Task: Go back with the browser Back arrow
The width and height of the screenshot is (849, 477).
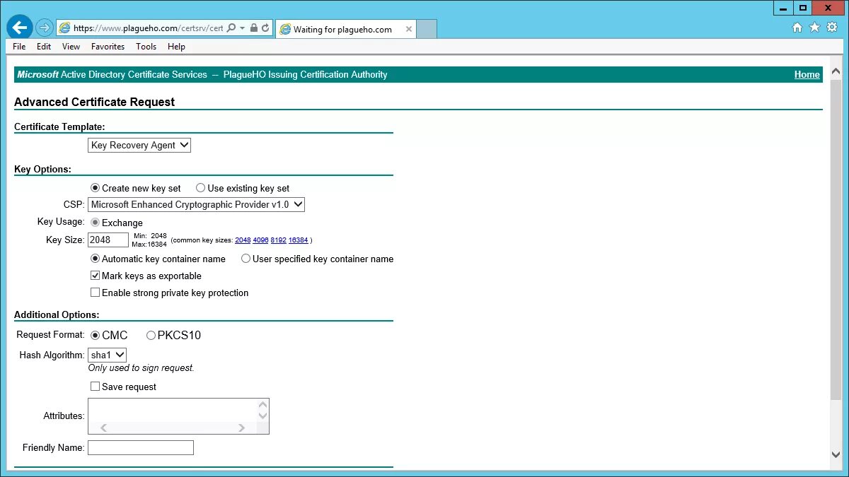Action: click(20, 28)
